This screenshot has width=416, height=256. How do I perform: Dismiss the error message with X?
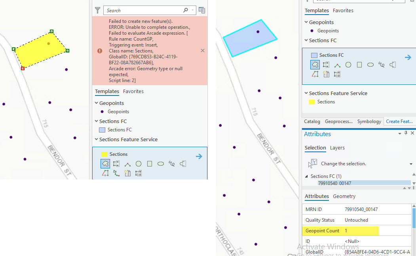(x=203, y=50)
